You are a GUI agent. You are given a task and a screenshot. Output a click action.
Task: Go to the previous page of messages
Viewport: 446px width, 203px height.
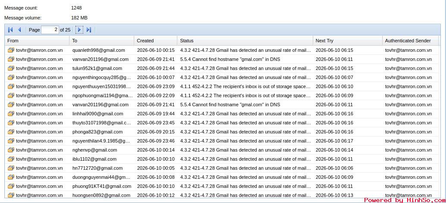(20, 30)
